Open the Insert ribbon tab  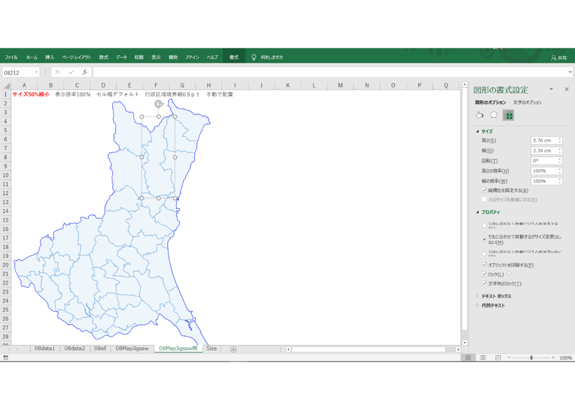click(x=50, y=57)
